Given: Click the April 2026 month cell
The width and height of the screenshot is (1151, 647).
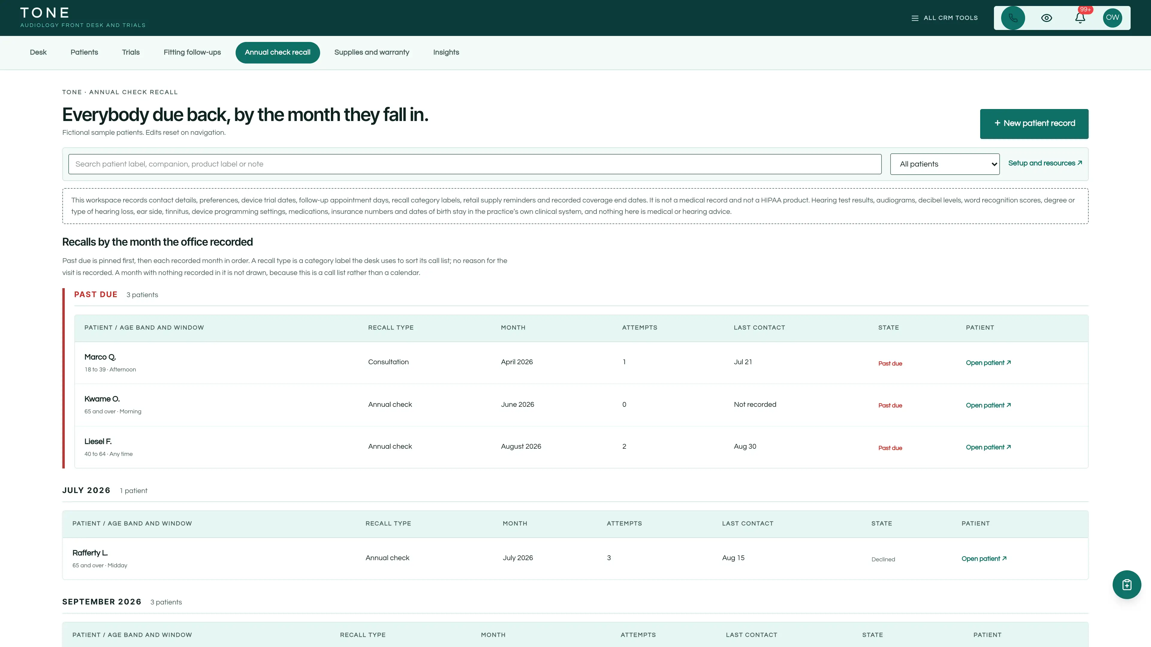Looking at the screenshot, I should [x=516, y=362].
